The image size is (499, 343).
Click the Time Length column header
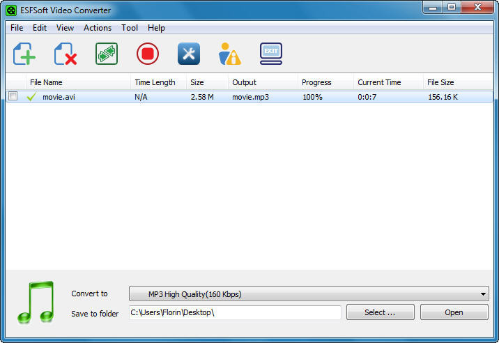(158, 82)
